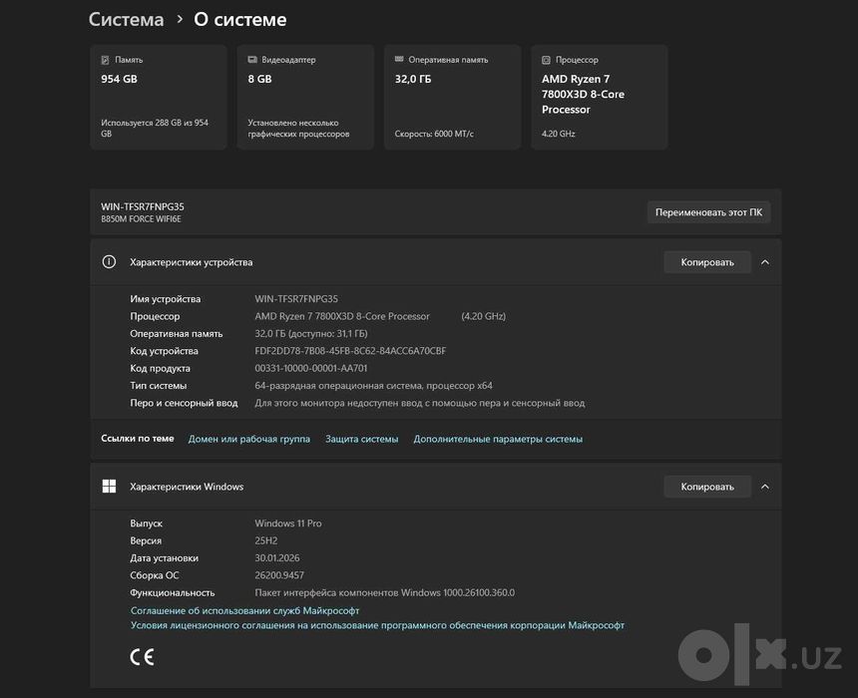Select Используется 288 GB из 954 GB text

coord(155,128)
